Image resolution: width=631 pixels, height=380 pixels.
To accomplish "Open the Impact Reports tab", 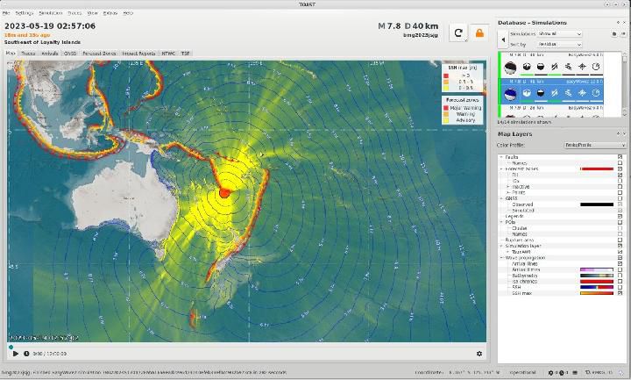I will [138, 54].
